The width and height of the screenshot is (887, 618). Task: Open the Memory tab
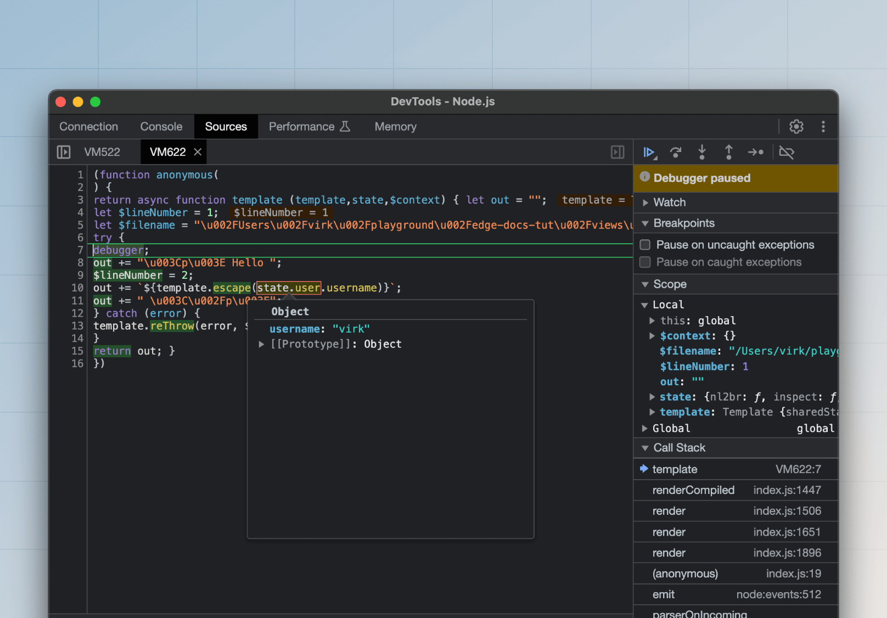tap(395, 127)
